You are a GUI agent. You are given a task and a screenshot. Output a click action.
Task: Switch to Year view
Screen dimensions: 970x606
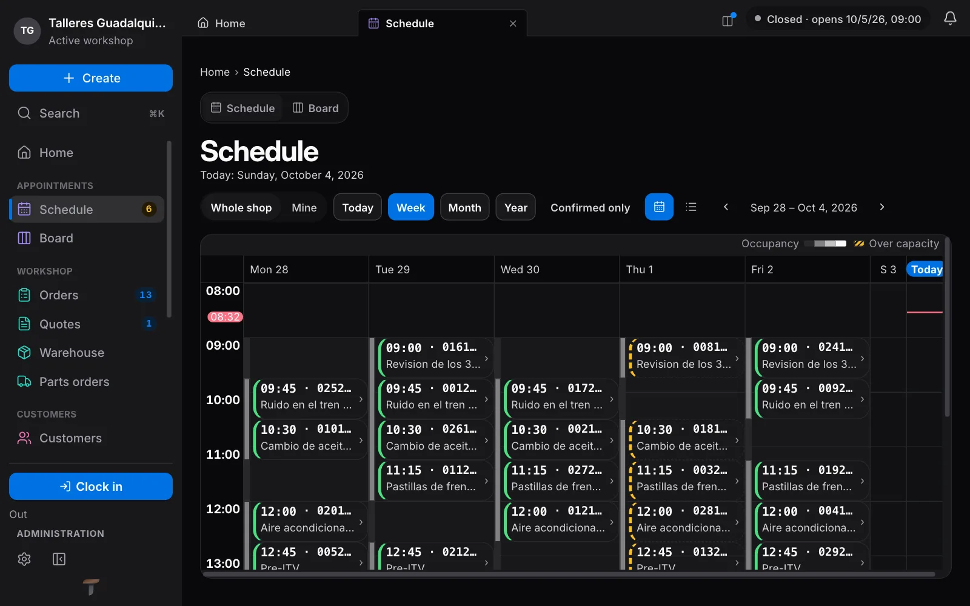pyautogui.click(x=516, y=208)
